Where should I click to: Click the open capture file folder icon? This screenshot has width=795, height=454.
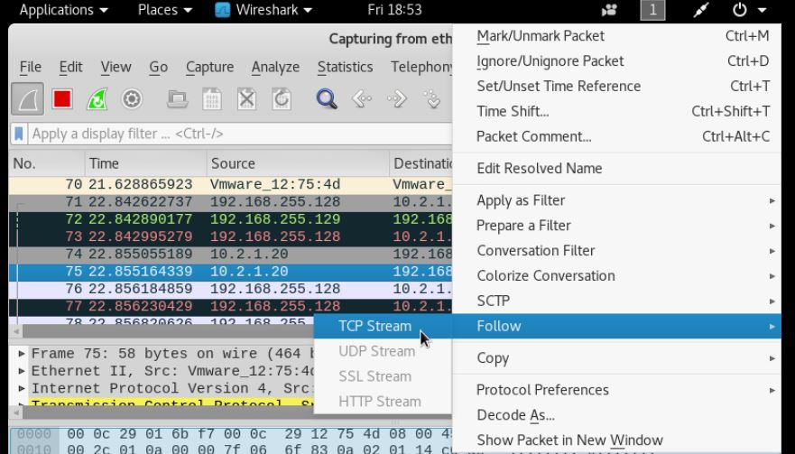178,99
